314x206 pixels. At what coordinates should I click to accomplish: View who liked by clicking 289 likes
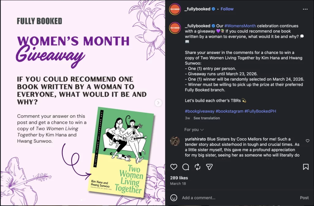[179, 178]
